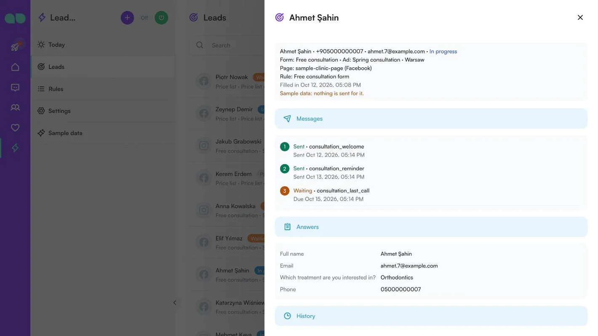Click the Instagram avatar beside Jakub Grabowski
The image size is (598, 336).
(204, 146)
